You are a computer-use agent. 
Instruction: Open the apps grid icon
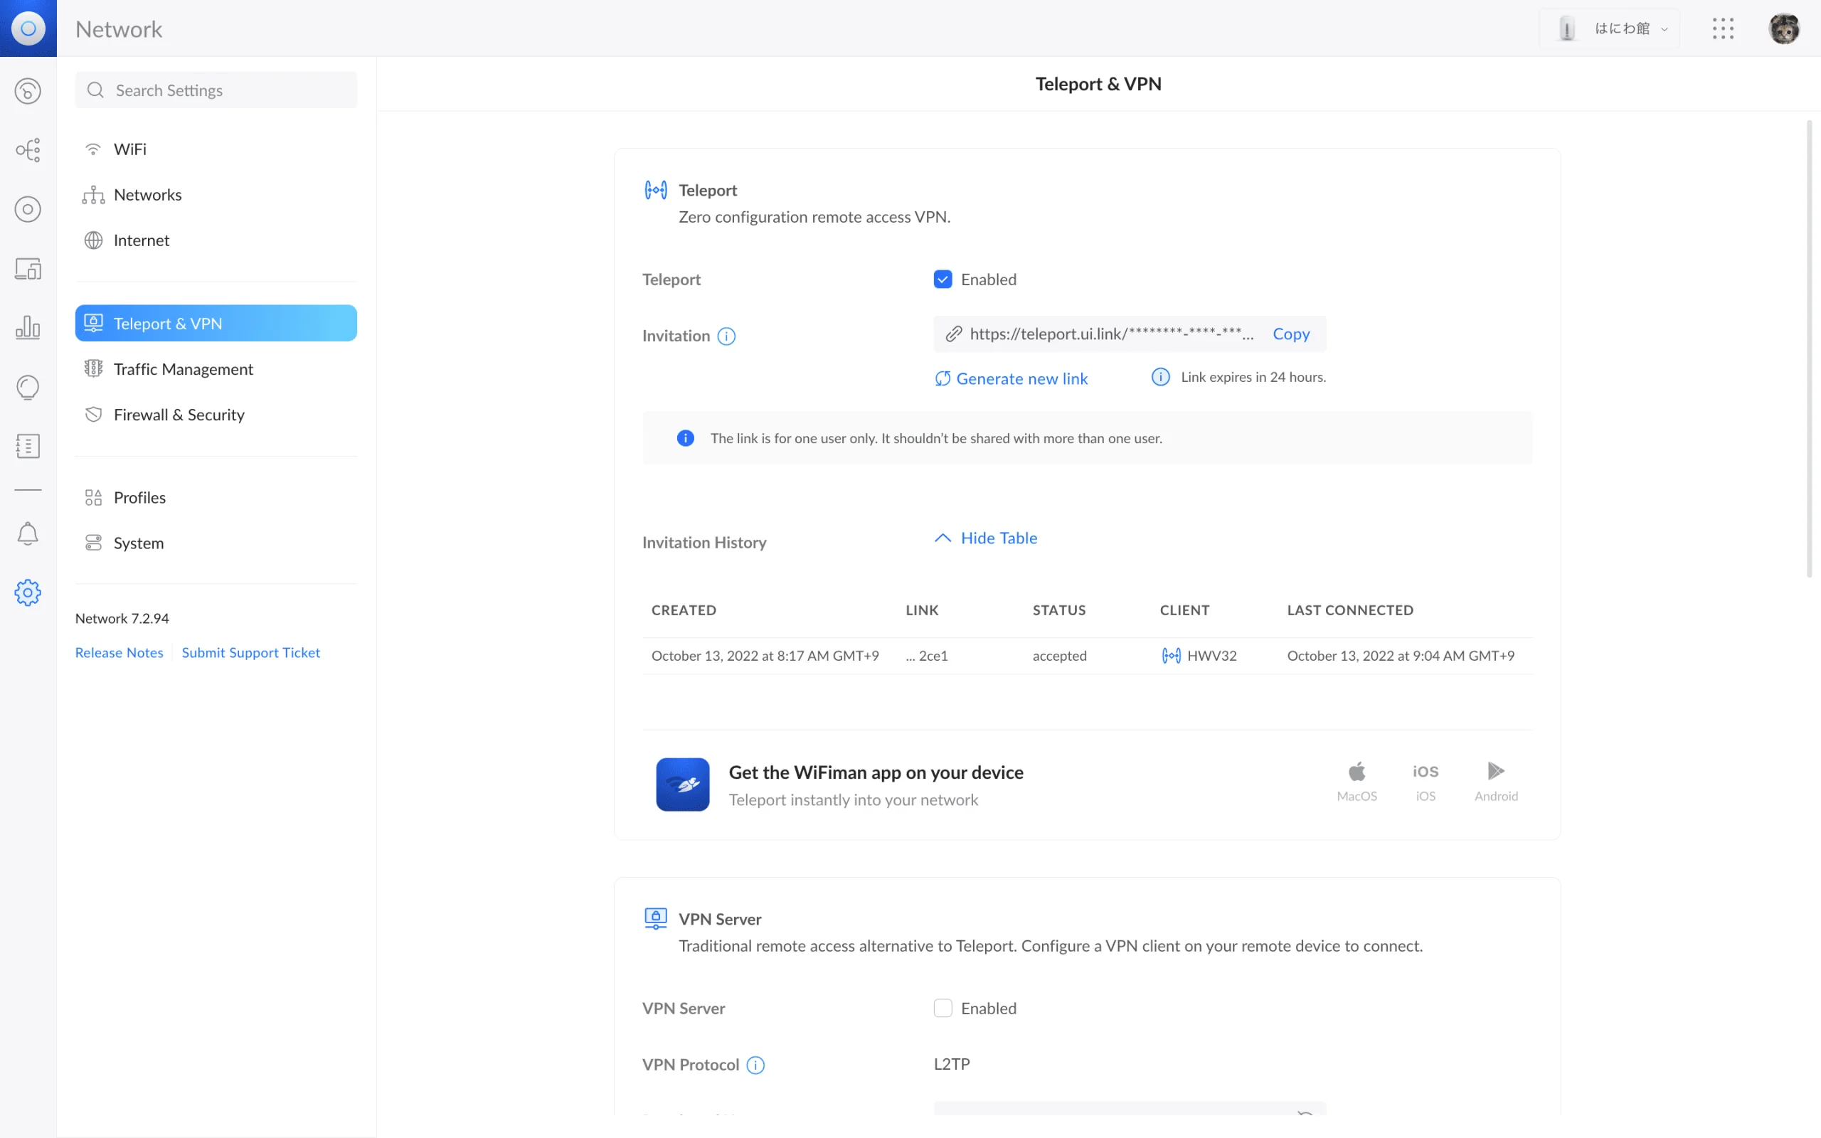point(1722,28)
